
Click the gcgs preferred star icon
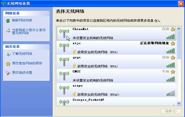173,57
